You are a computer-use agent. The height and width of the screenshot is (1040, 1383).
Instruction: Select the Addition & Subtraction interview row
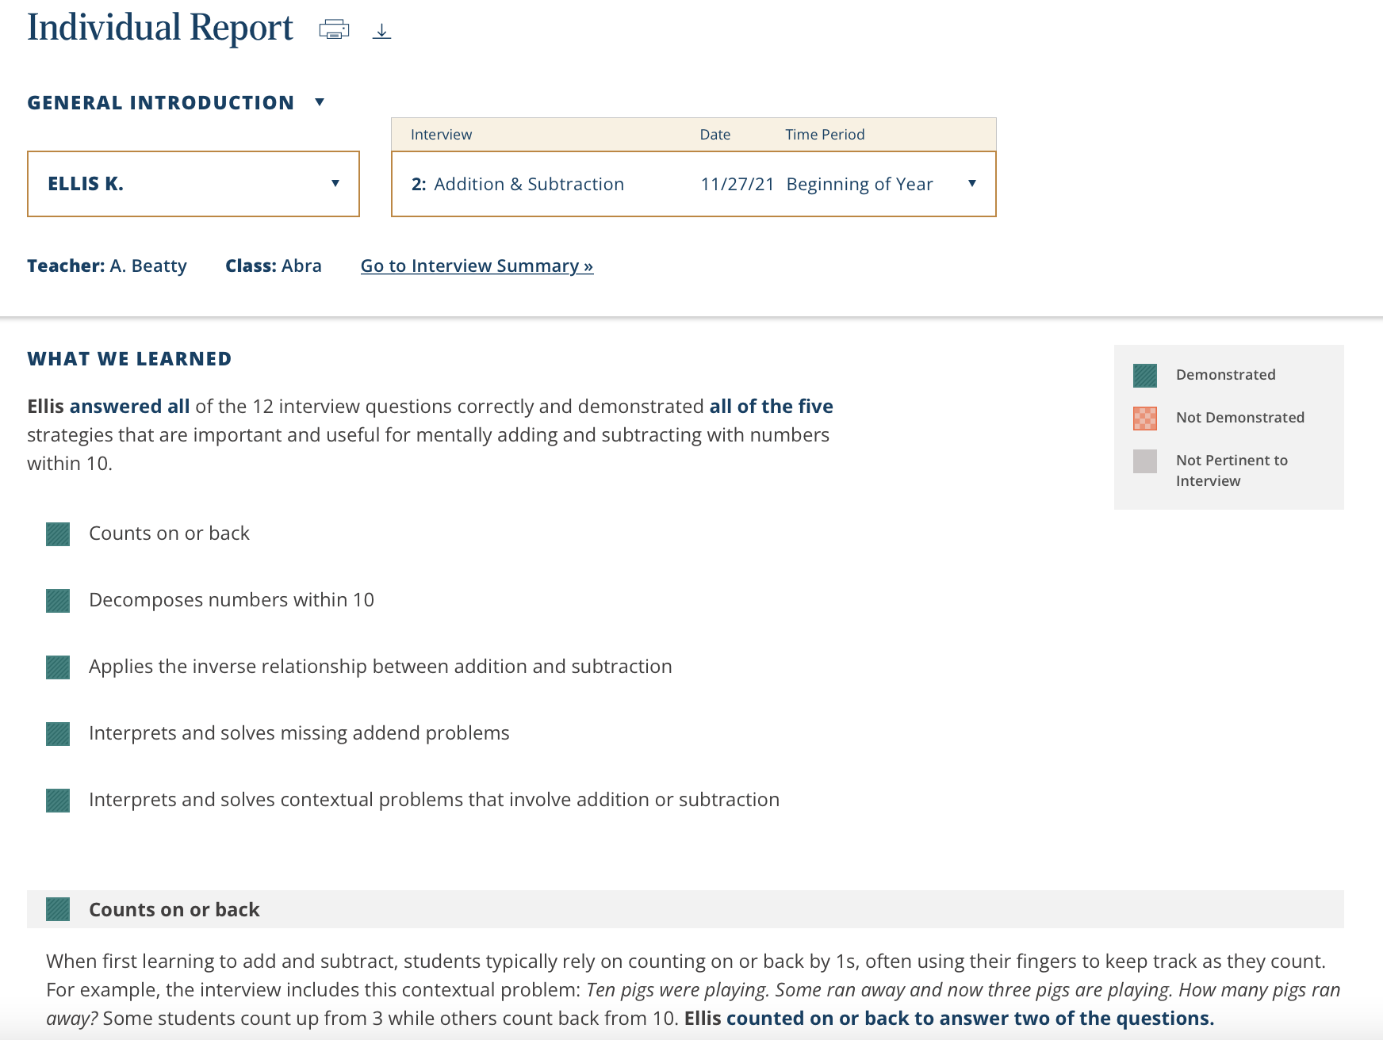517,184
